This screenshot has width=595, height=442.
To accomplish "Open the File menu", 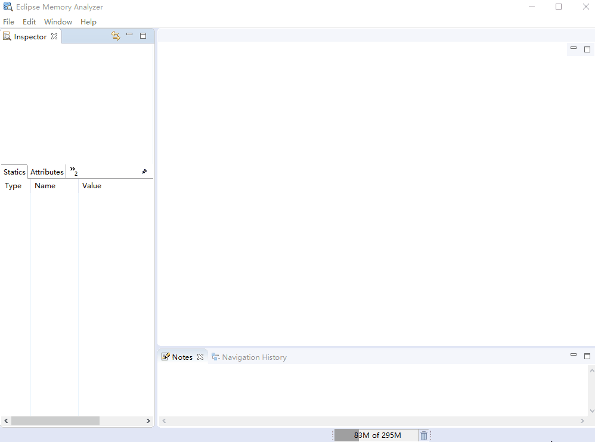I will 8,22.
